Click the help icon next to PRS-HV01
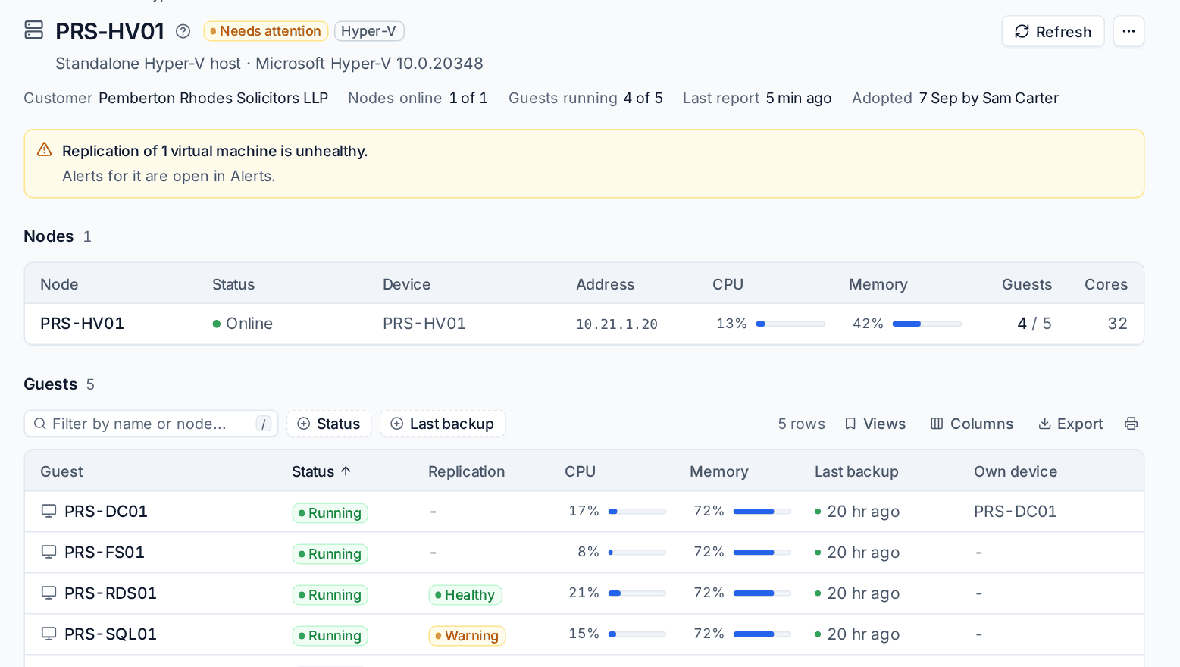Viewport: 1180px width, 667px height. [183, 31]
